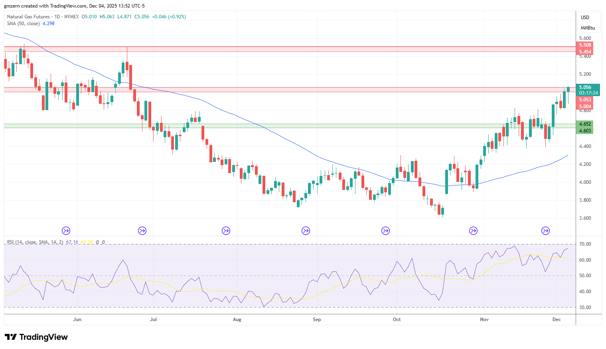Click the 5.508 resistance price label
The width and height of the screenshot is (606, 349).
click(585, 45)
